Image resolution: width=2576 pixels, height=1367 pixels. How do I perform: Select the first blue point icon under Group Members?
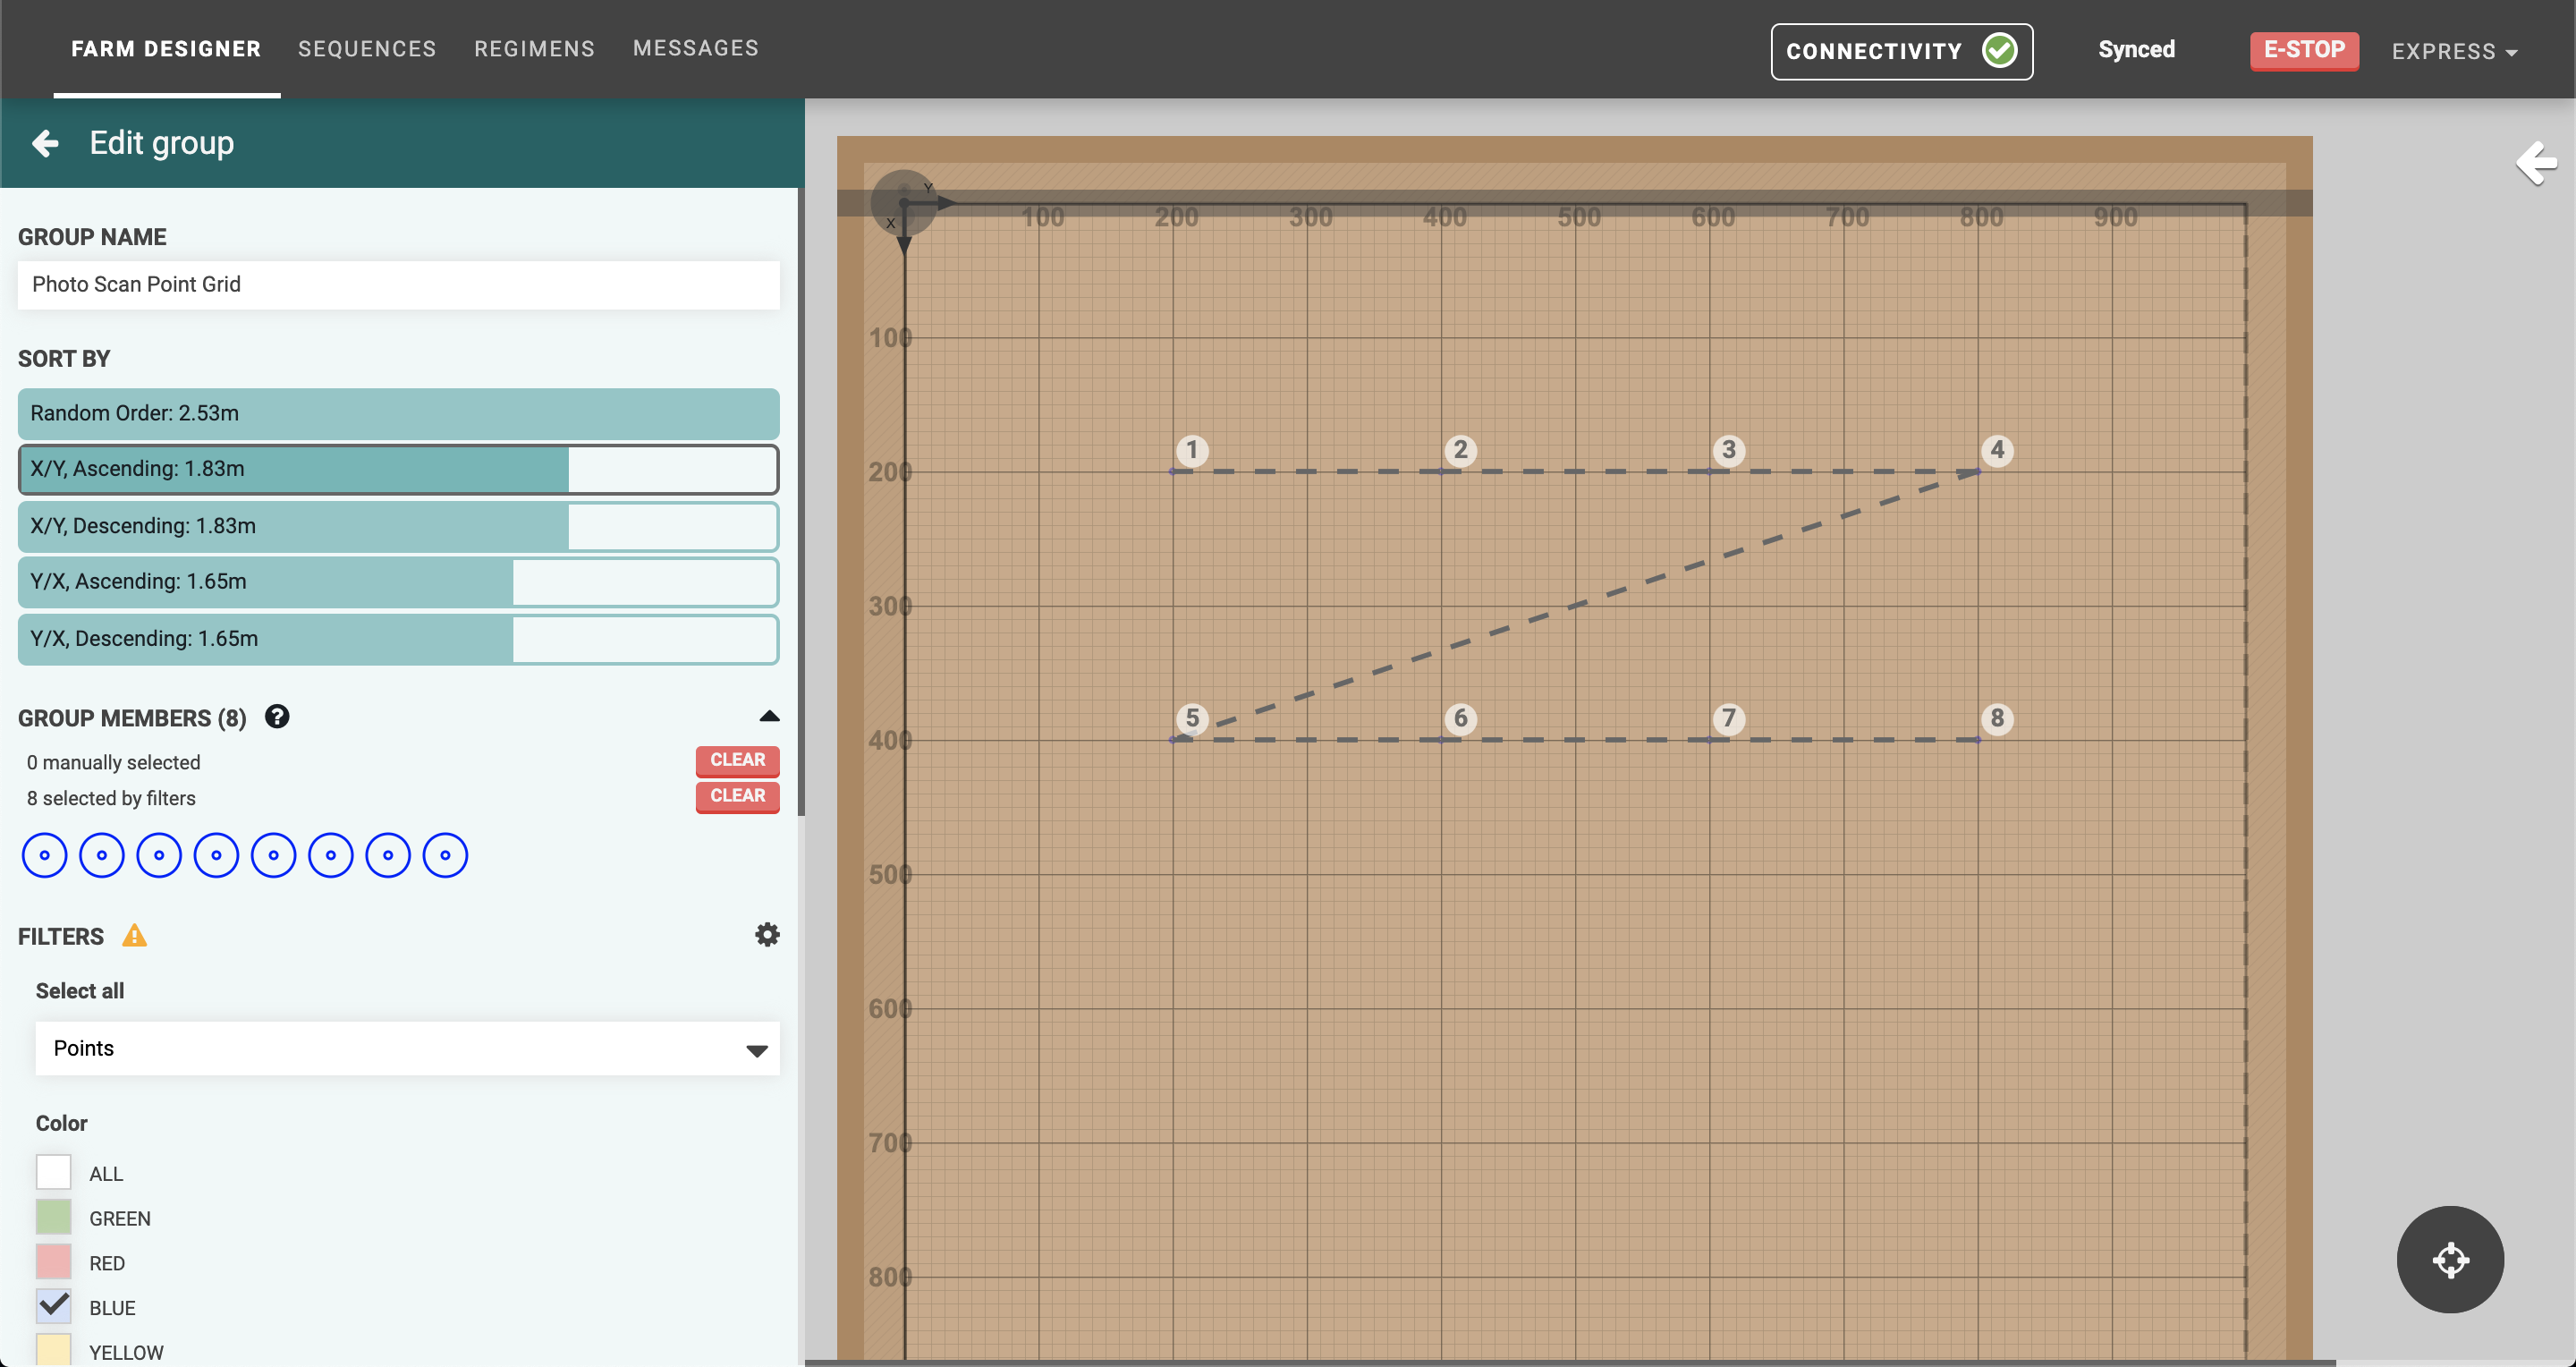click(44, 855)
